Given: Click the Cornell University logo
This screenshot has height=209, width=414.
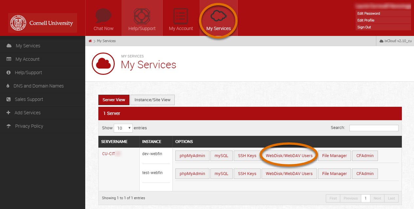Looking at the screenshot, I should pos(43,23).
